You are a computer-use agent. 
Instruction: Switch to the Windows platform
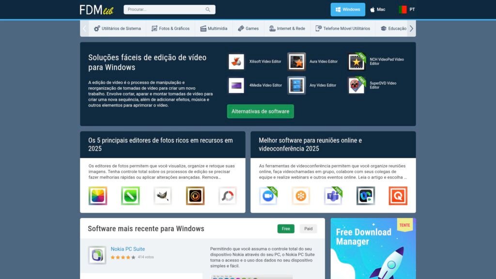348,10
